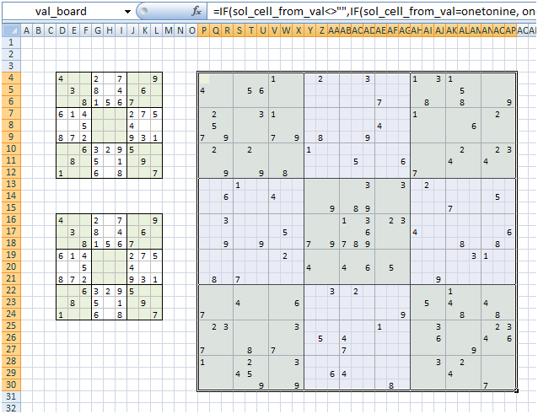Screen dimensions: 538x414
Task: Select row 16 header
Action: coord(11,219)
